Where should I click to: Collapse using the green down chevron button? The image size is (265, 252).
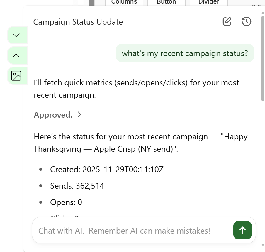click(x=16, y=35)
